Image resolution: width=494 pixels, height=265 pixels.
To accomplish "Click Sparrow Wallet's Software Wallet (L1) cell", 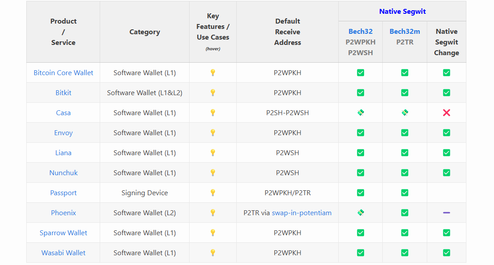I will coord(145,233).
